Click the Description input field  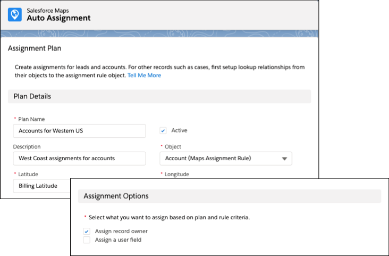[x=79, y=158]
